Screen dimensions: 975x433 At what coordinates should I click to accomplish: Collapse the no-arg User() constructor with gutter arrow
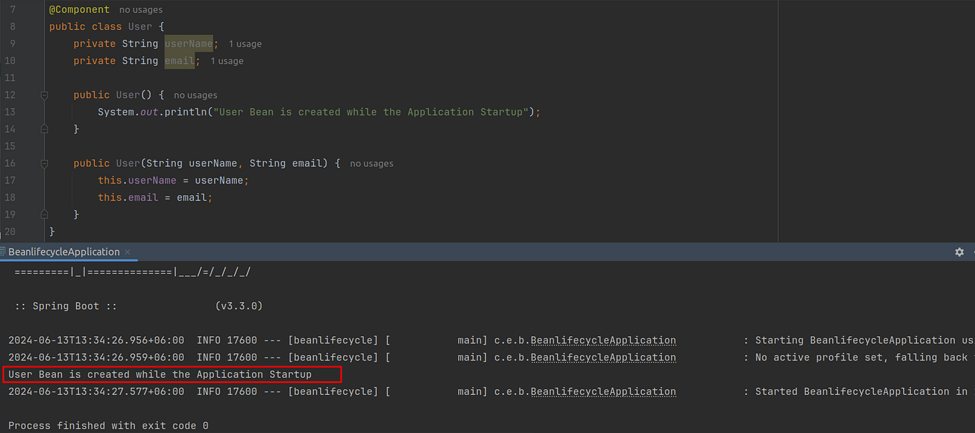click(45, 95)
